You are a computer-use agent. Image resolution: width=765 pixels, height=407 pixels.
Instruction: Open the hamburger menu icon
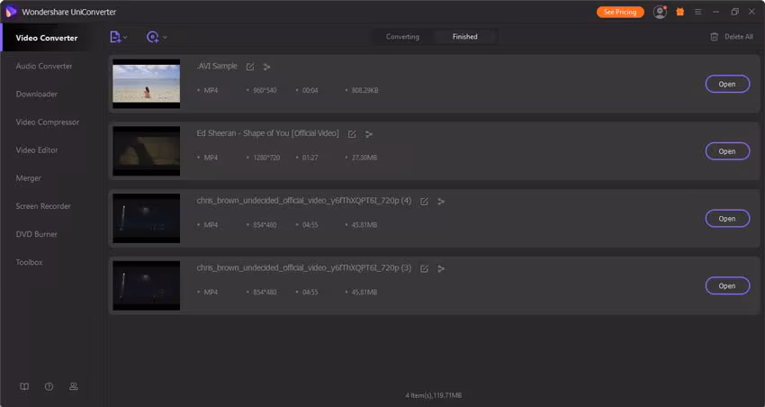point(697,12)
